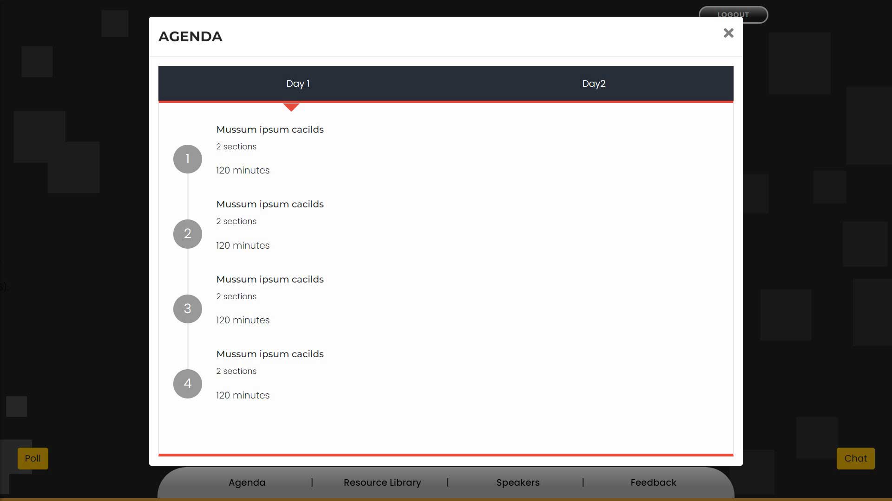Click the red Day 1 indicator arrow

(291, 107)
